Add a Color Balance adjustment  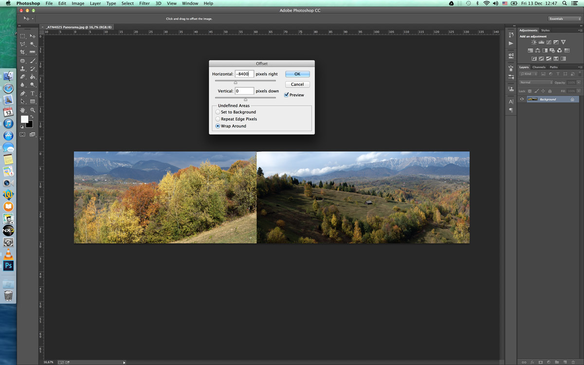point(538,50)
